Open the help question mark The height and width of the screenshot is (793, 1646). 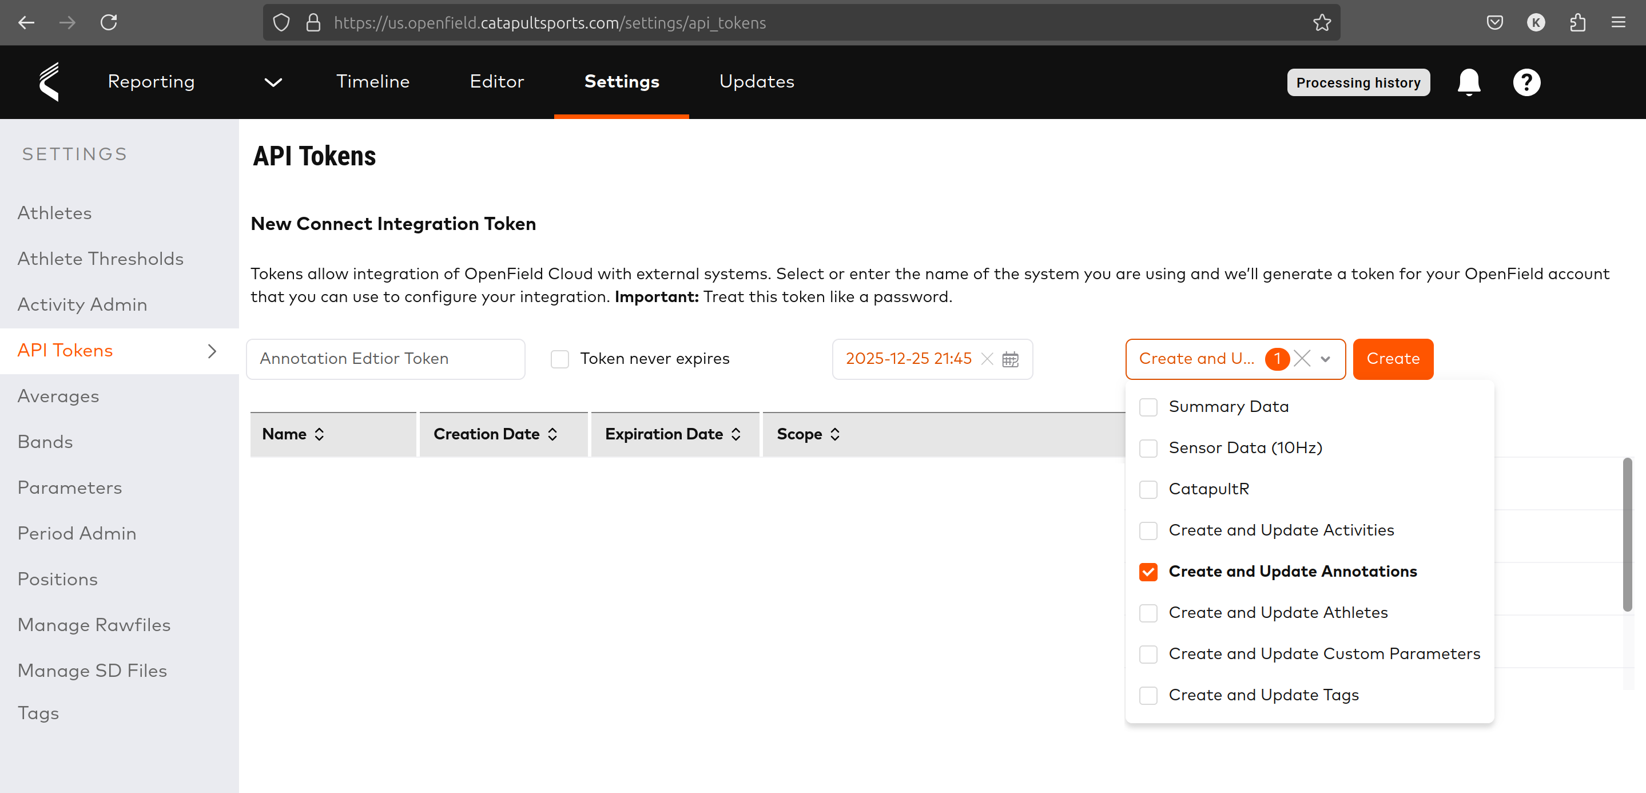point(1526,82)
